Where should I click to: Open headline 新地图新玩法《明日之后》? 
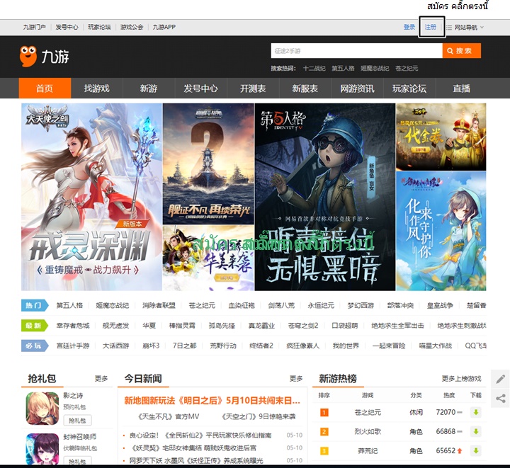[212, 401]
